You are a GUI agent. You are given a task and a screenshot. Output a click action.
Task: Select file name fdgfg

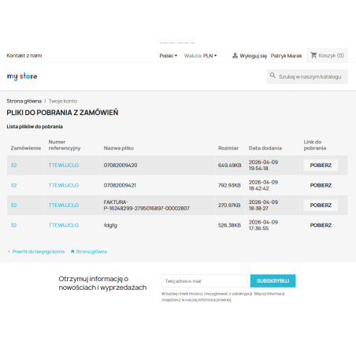click(x=110, y=225)
